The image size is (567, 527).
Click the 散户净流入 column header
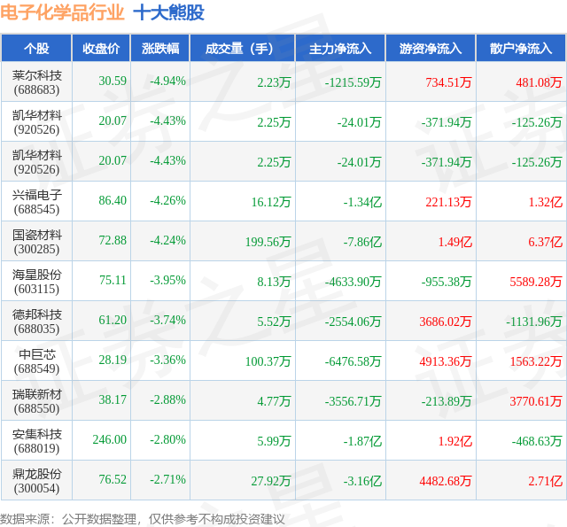(x=522, y=48)
